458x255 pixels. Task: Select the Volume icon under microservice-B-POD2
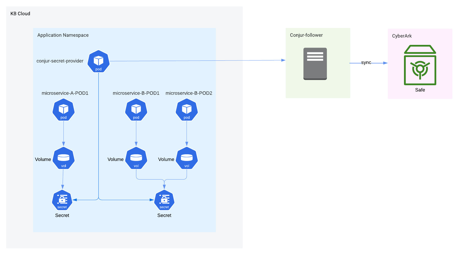click(187, 158)
